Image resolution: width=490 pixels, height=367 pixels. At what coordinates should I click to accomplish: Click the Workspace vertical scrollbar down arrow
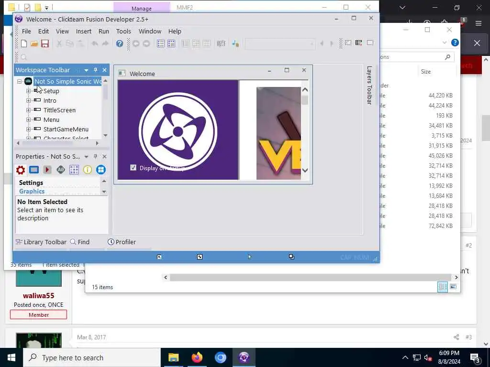(105, 135)
